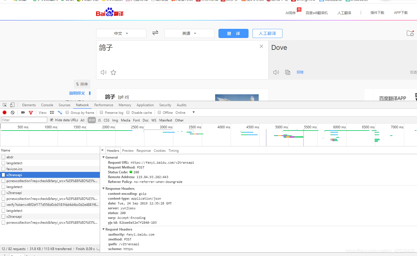
Task: Tick the checkbox beside favicon.ico request
Action: point(3,169)
